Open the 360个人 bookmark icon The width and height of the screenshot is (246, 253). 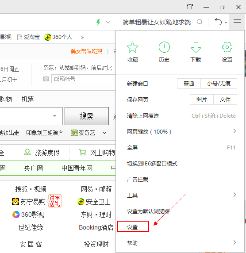coord(48,37)
